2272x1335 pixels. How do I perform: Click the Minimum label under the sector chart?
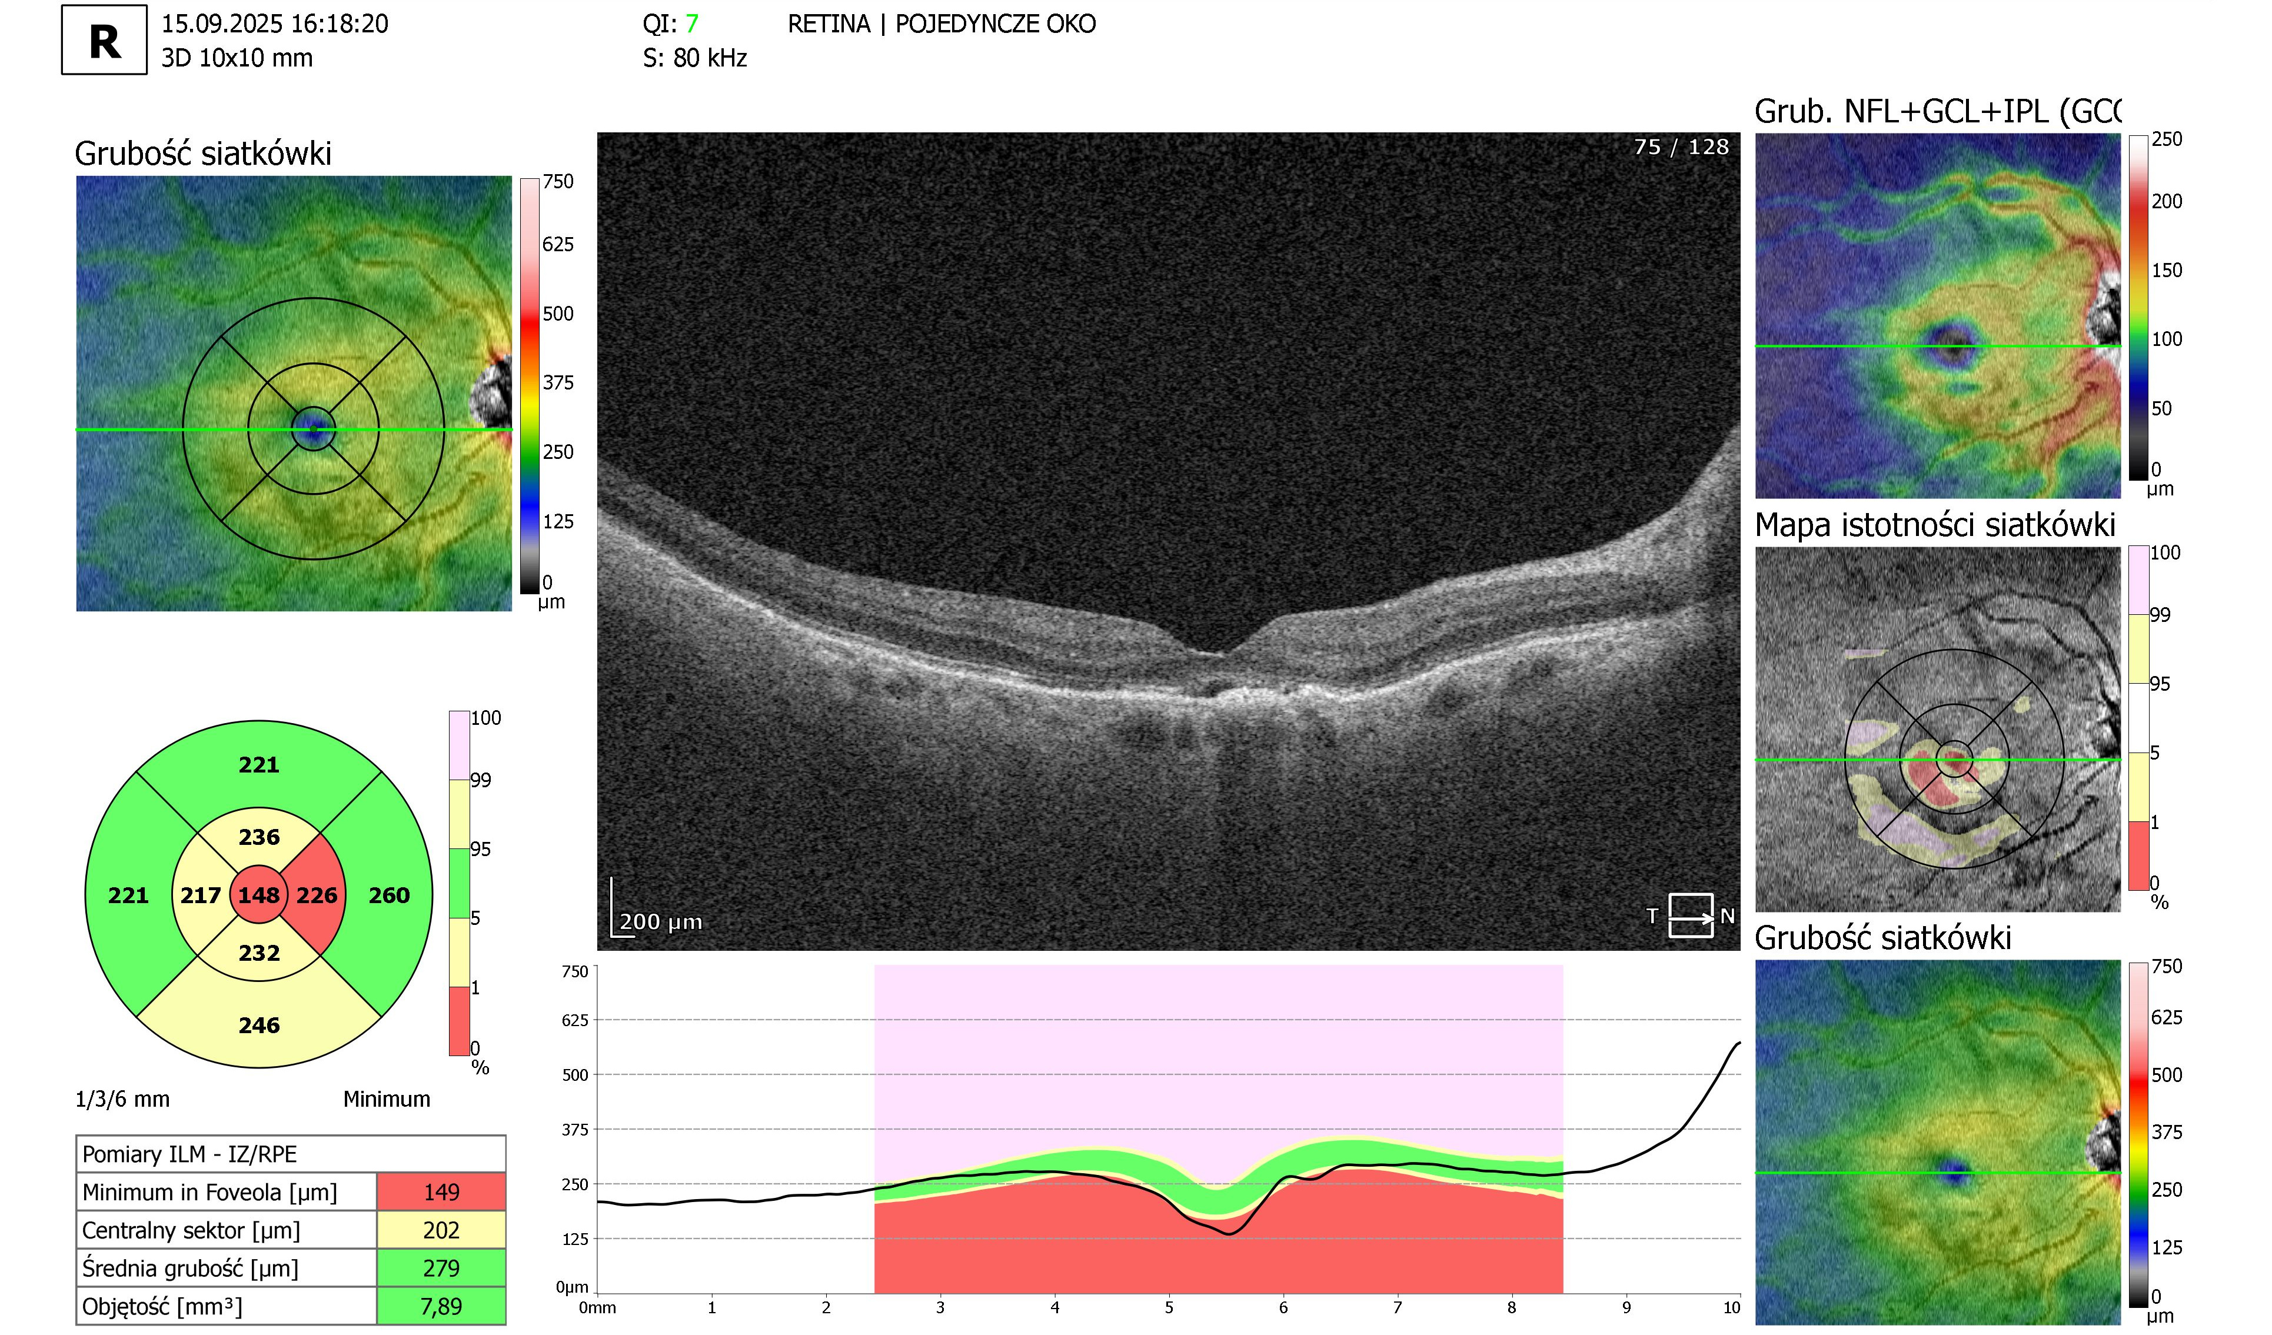tap(387, 1099)
